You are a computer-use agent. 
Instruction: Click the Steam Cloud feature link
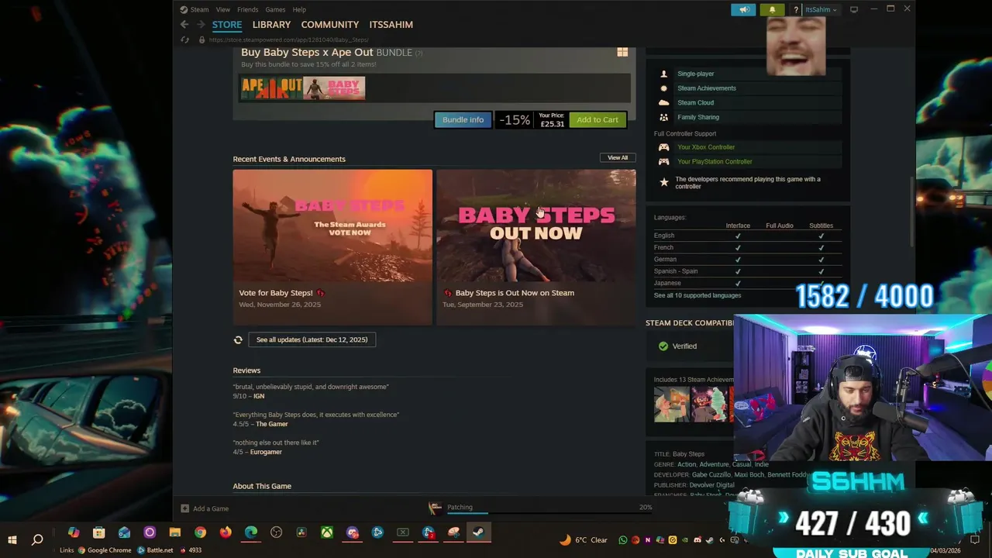coord(695,102)
